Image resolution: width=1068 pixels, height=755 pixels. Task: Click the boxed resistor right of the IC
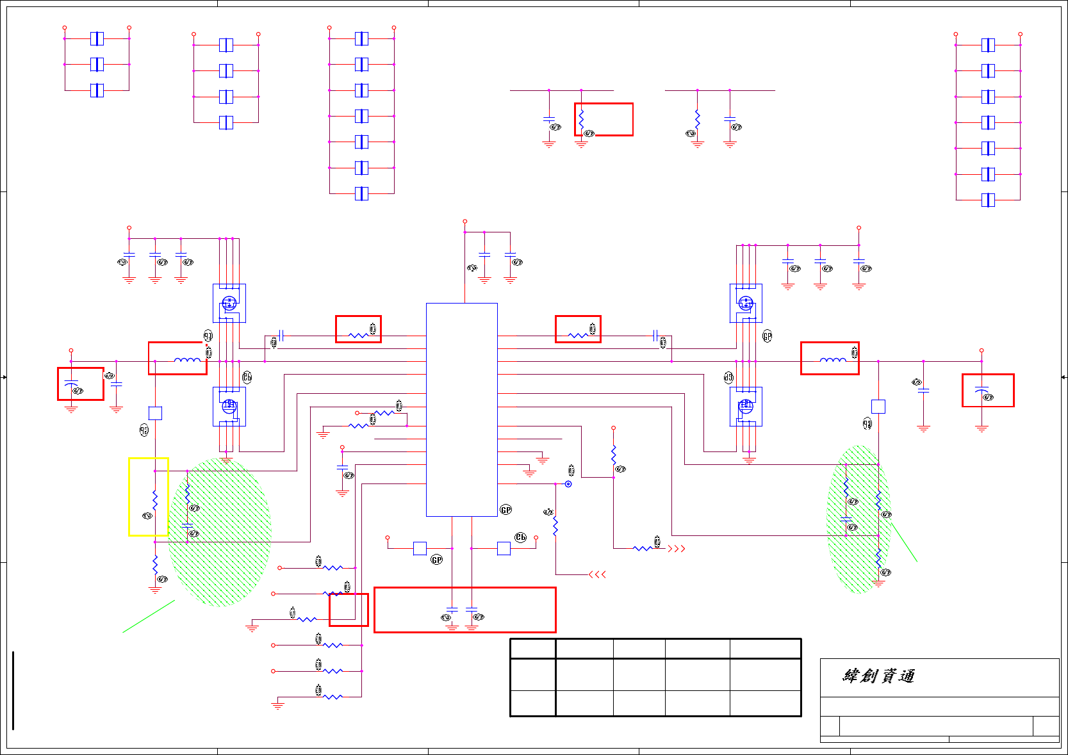pos(578,336)
